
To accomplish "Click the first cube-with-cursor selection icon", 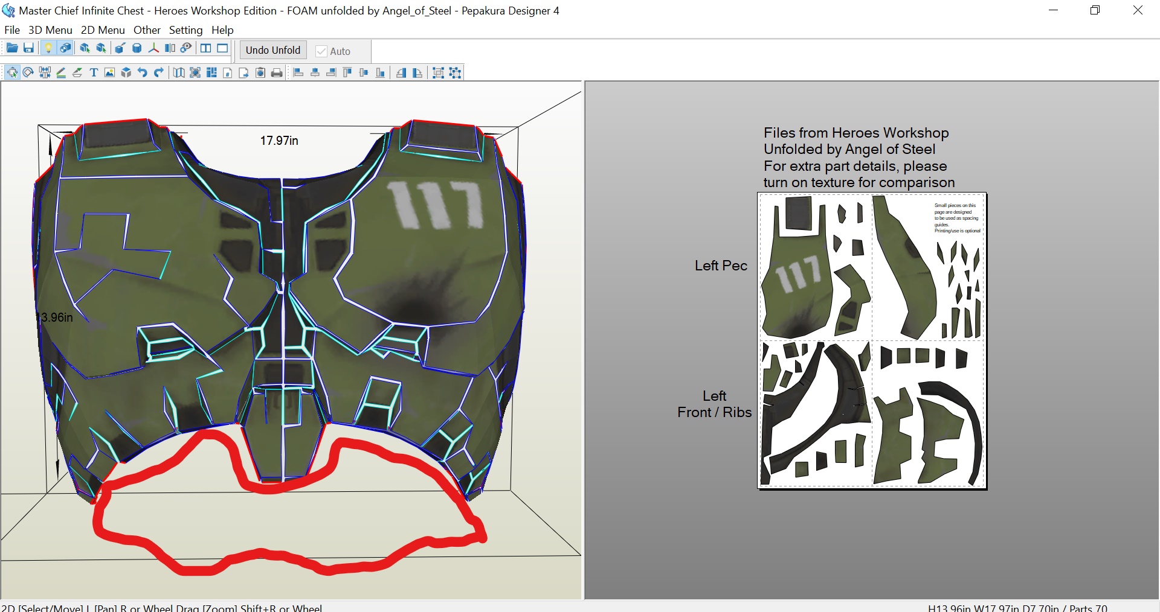I will [85, 48].
